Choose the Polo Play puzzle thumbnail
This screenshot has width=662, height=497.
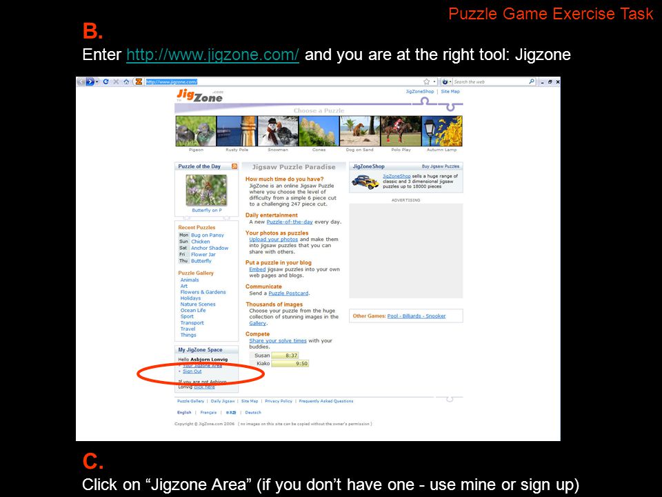401,131
